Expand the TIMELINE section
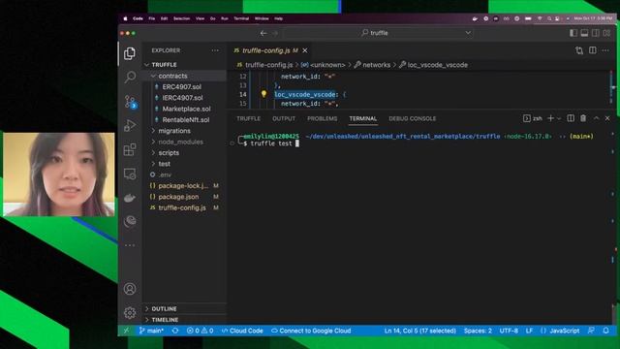 (165, 320)
